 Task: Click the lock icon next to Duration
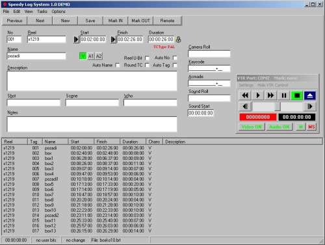[x=178, y=40]
